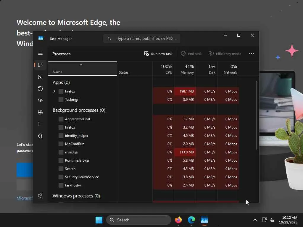Screen dimensions: 303x227
Task: Click the muted volume tray icon
Action: pyautogui.click(x=272, y=220)
